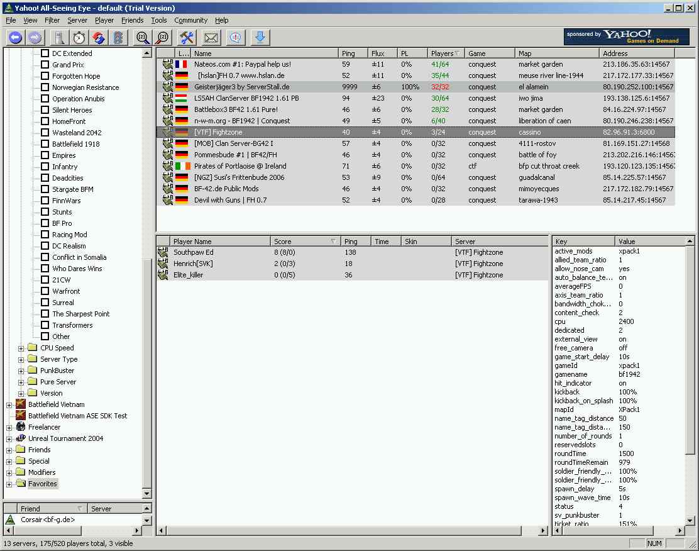This screenshot has height=551, width=699.
Task: Click the Battlefield Vietnam ASE SDK Test icon
Action: point(21,415)
